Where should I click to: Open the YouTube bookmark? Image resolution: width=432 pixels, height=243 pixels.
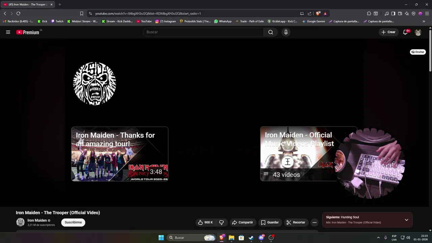(144, 21)
